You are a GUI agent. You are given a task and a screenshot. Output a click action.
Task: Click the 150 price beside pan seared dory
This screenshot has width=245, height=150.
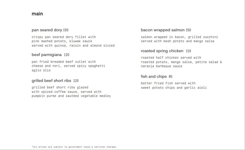click(x=66, y=30)
